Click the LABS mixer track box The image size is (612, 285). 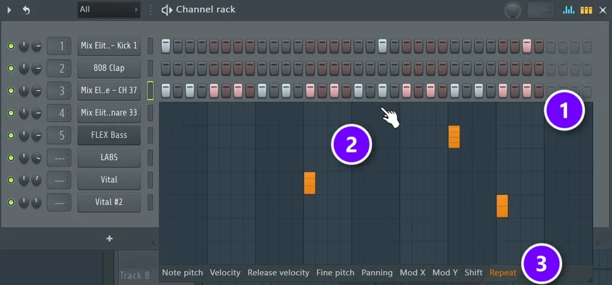click(x=59, y=158)
